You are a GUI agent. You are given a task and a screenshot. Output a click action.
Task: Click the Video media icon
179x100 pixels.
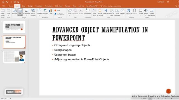click(141, 12)
